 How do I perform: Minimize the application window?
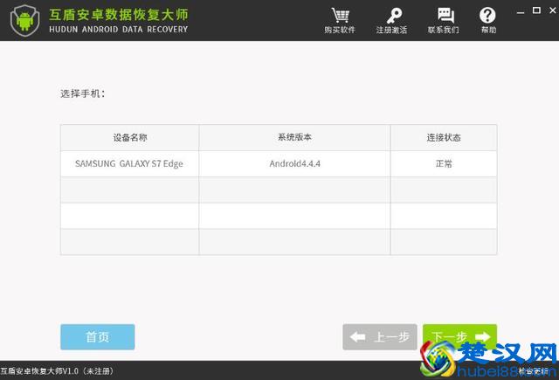521,11
